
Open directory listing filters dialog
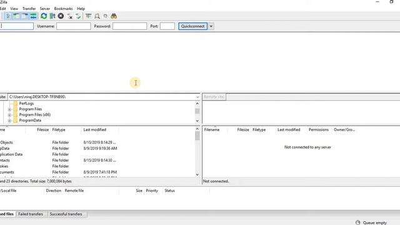(88, 16)
